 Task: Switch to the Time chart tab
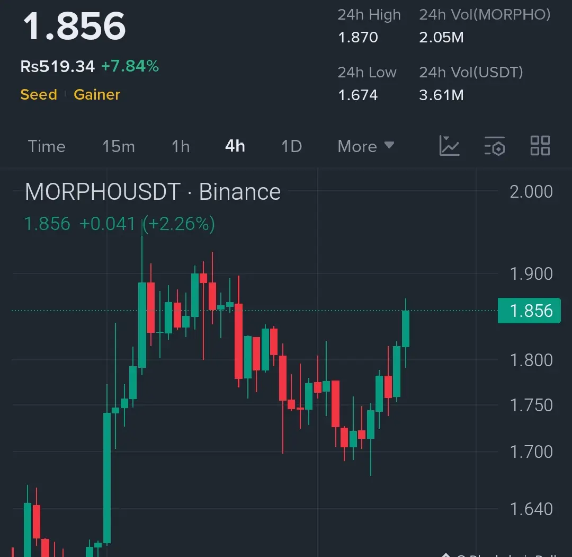click(47, 146)
